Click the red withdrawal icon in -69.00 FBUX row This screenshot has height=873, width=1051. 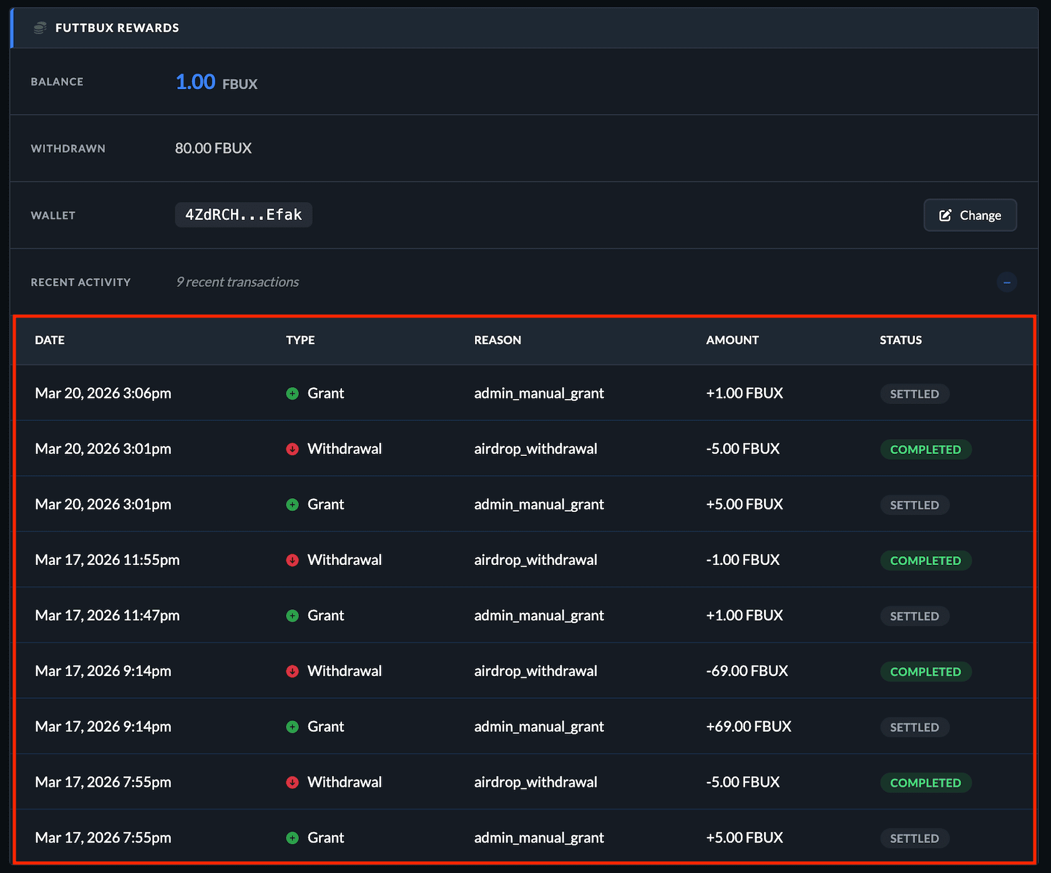click(x=292, y=671)
